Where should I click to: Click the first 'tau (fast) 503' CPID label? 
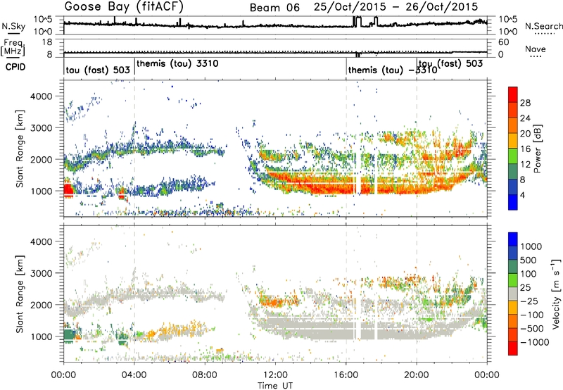98,70
